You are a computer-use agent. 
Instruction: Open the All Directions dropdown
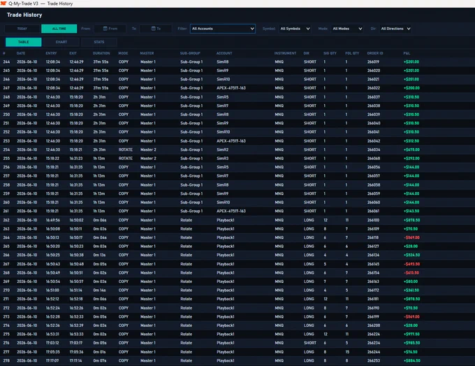click(395, 29)
